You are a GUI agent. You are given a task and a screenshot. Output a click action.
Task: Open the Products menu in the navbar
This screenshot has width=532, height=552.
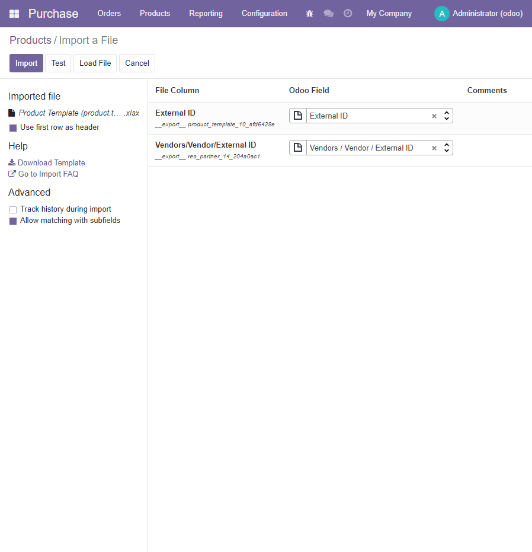[155, 14]
